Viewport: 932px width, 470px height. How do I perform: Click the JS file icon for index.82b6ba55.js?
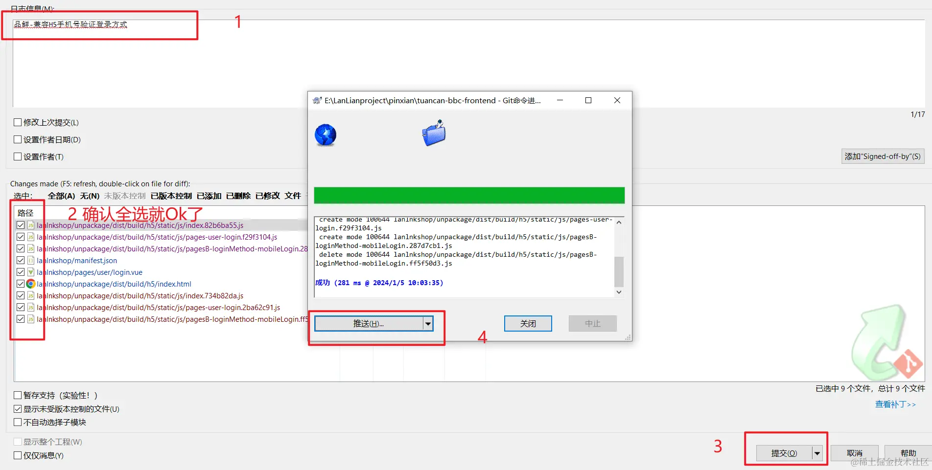[31, 225]
